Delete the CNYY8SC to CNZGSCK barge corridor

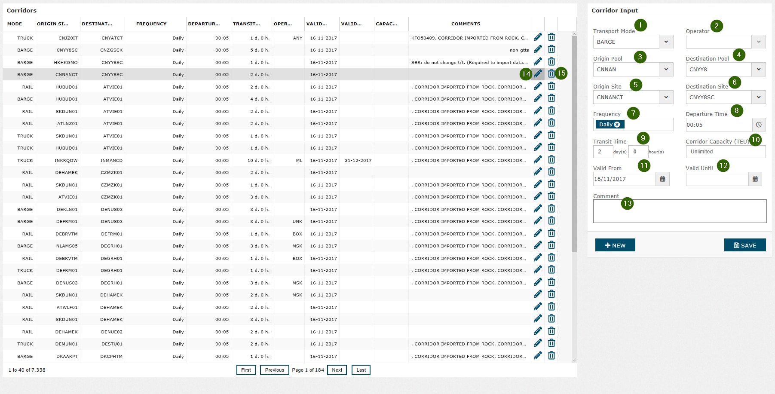(x=551, y=49)
